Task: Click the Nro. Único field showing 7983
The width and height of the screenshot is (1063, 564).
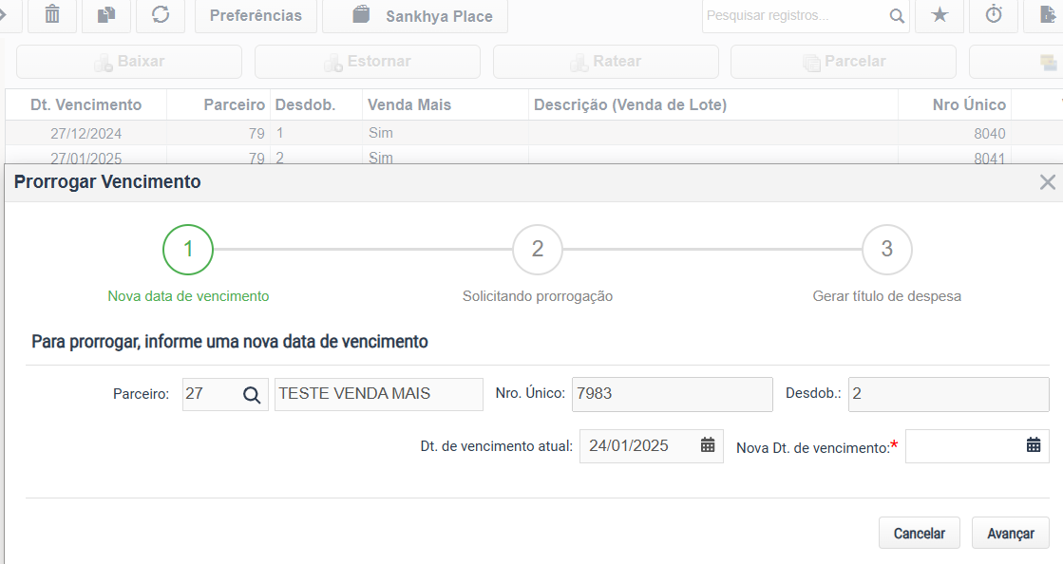Action: [673, 394]
